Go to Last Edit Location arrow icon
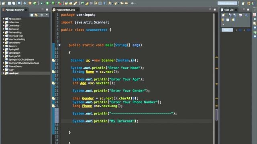 coord(122,3)
